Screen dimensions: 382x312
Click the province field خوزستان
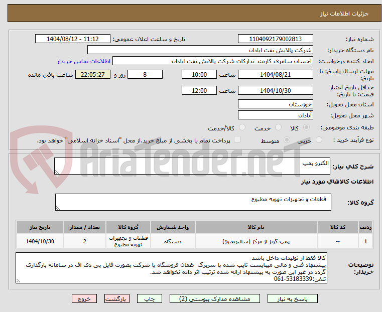pos(275,104)
